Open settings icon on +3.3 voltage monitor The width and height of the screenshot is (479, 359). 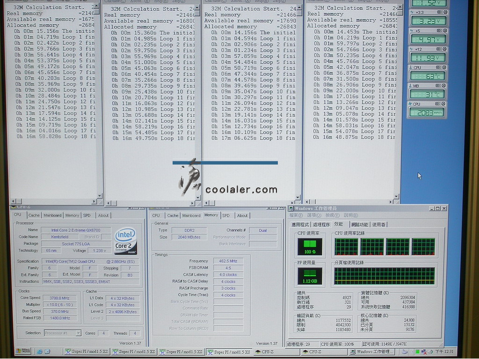pyautogui.click(x=440, y=12)
